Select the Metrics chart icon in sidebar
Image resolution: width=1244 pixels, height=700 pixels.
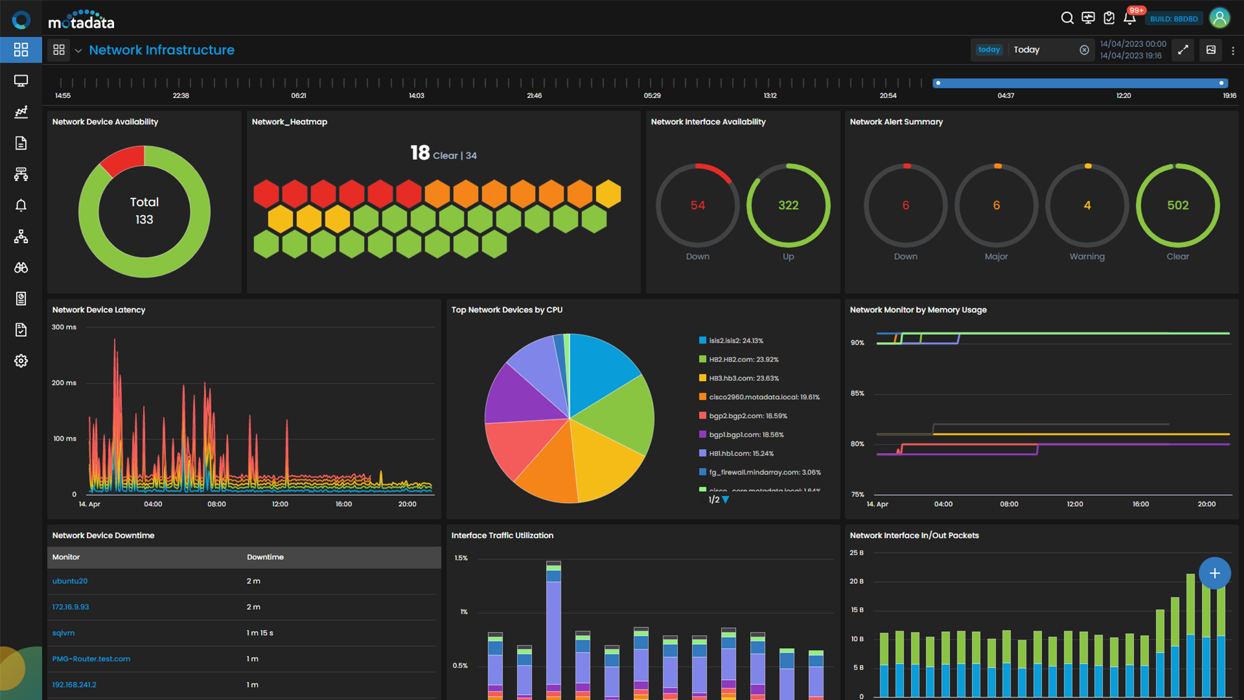pyautogui.click(x=21, y=111)
